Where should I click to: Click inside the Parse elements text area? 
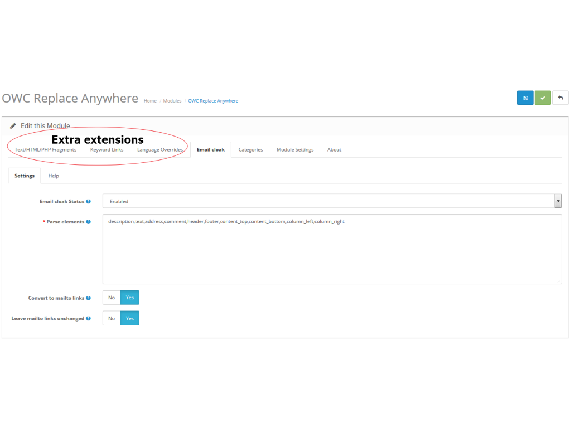[x=332, y=251]
